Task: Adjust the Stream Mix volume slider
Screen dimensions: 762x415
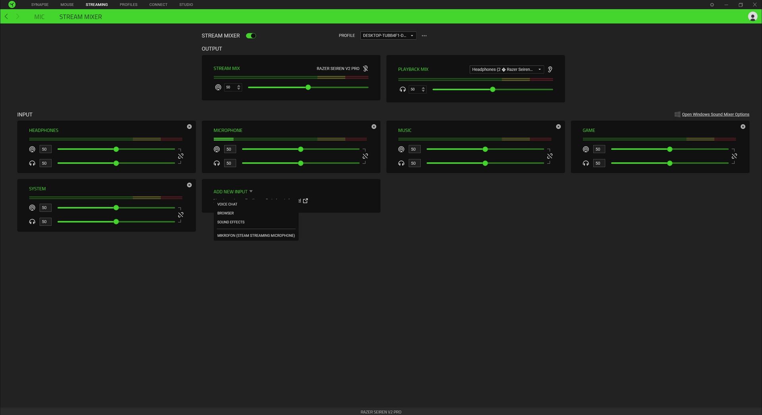Action: click(308, 87)
